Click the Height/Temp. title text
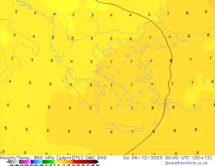The image size is (215, 166). point(14,158)
